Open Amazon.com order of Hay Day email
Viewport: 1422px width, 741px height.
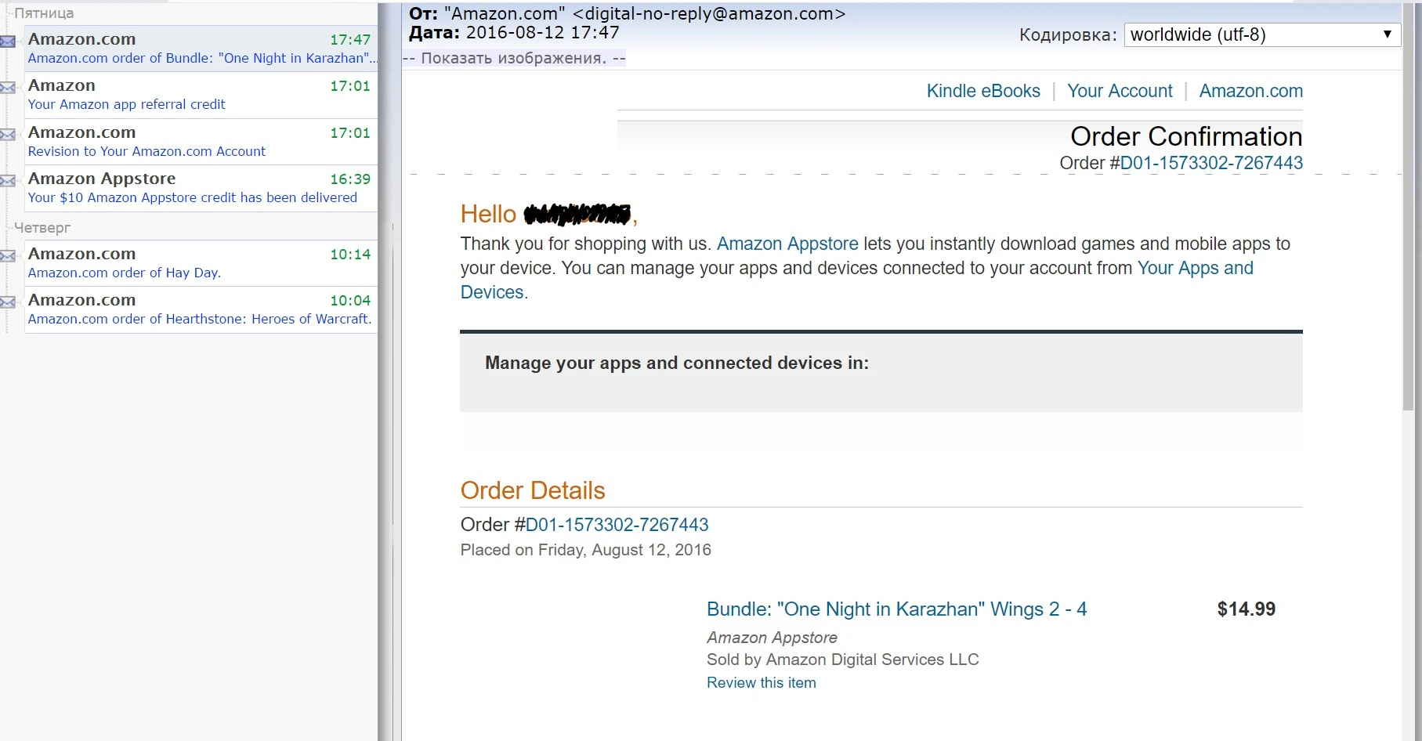tap(201, 263)
